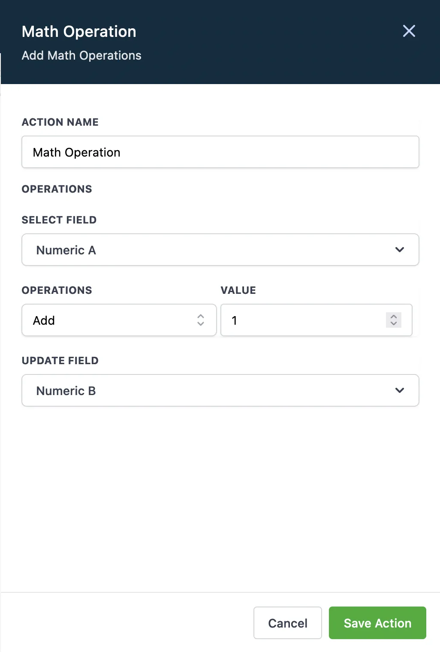Click the SELECT FIELD label

click(59, 220)
